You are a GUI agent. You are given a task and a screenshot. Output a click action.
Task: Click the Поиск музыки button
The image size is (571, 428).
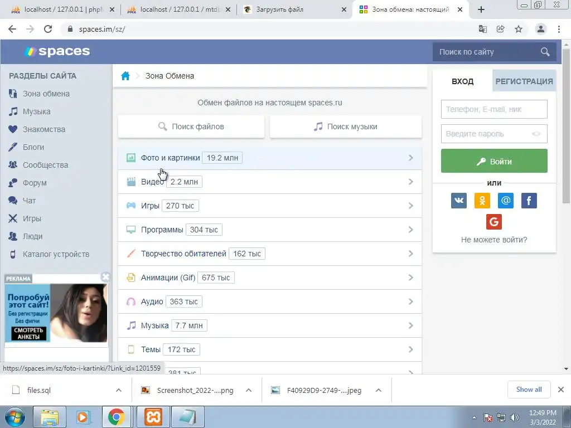(x=346, y=127)
